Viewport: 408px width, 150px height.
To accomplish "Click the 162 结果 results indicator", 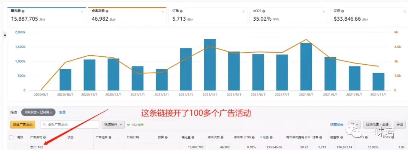I will click(x=135, y=124).
